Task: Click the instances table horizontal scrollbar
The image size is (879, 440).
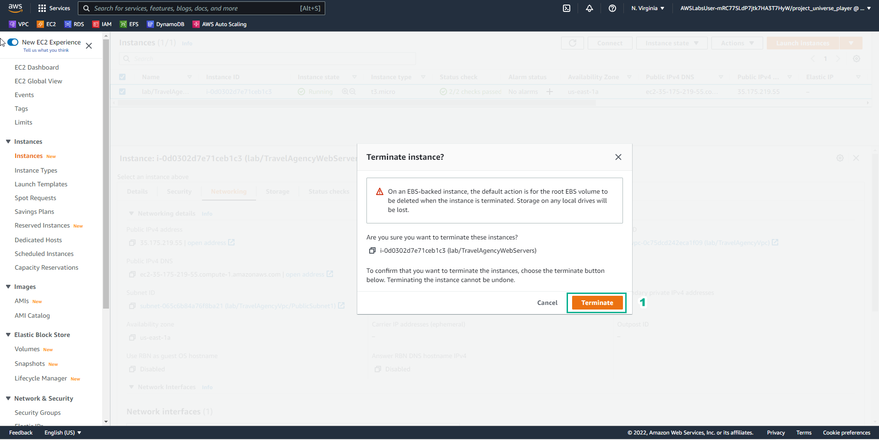Action: (x=356, y=103)
